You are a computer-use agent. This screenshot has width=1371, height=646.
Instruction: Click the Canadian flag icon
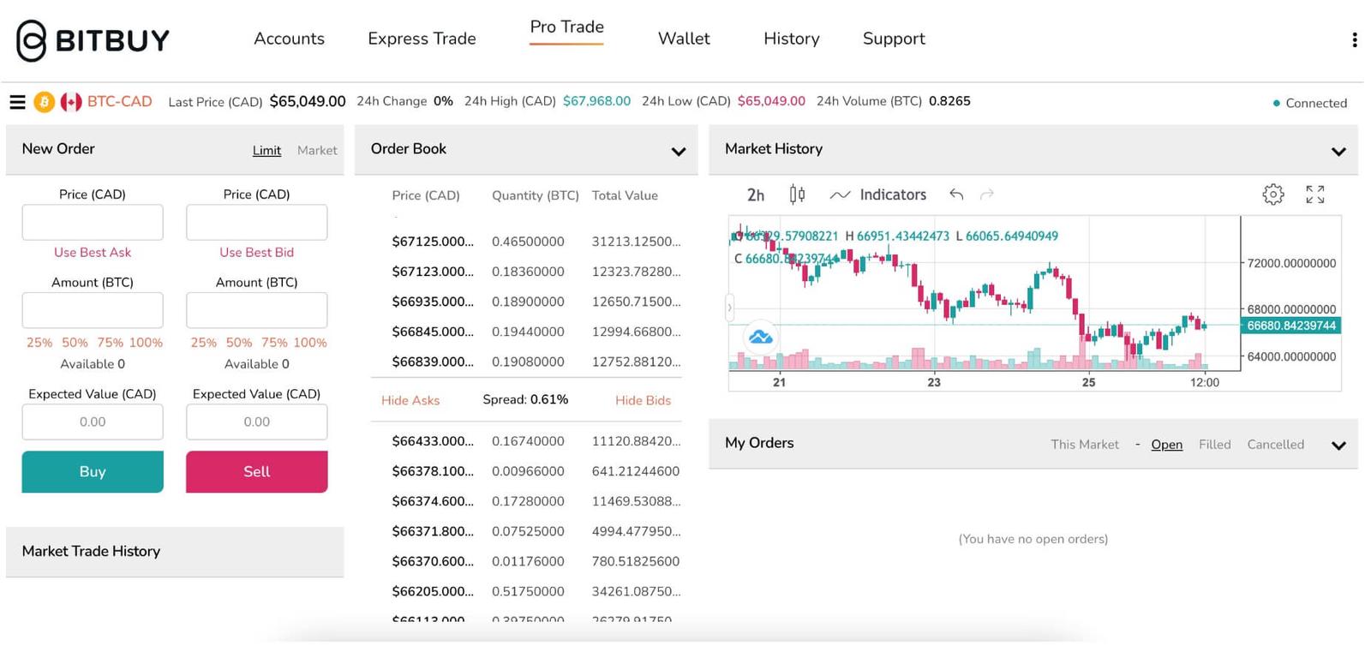71,102
